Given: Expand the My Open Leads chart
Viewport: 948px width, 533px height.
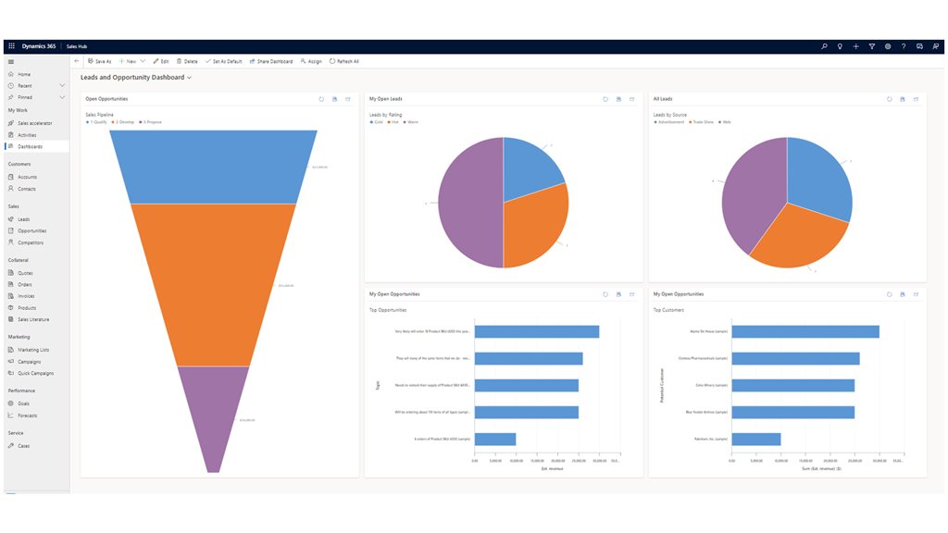Looking at the screenshot, I should pyautogui.click(x=631, y=99).
